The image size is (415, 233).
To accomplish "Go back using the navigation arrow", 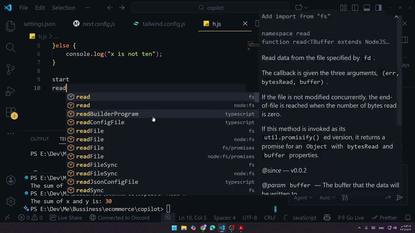I will click(110, 8).
